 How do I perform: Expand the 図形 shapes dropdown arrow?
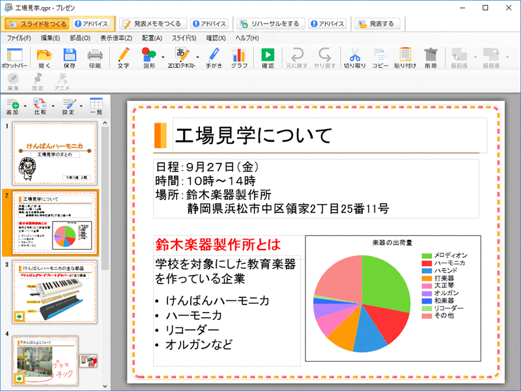[162, 57]
